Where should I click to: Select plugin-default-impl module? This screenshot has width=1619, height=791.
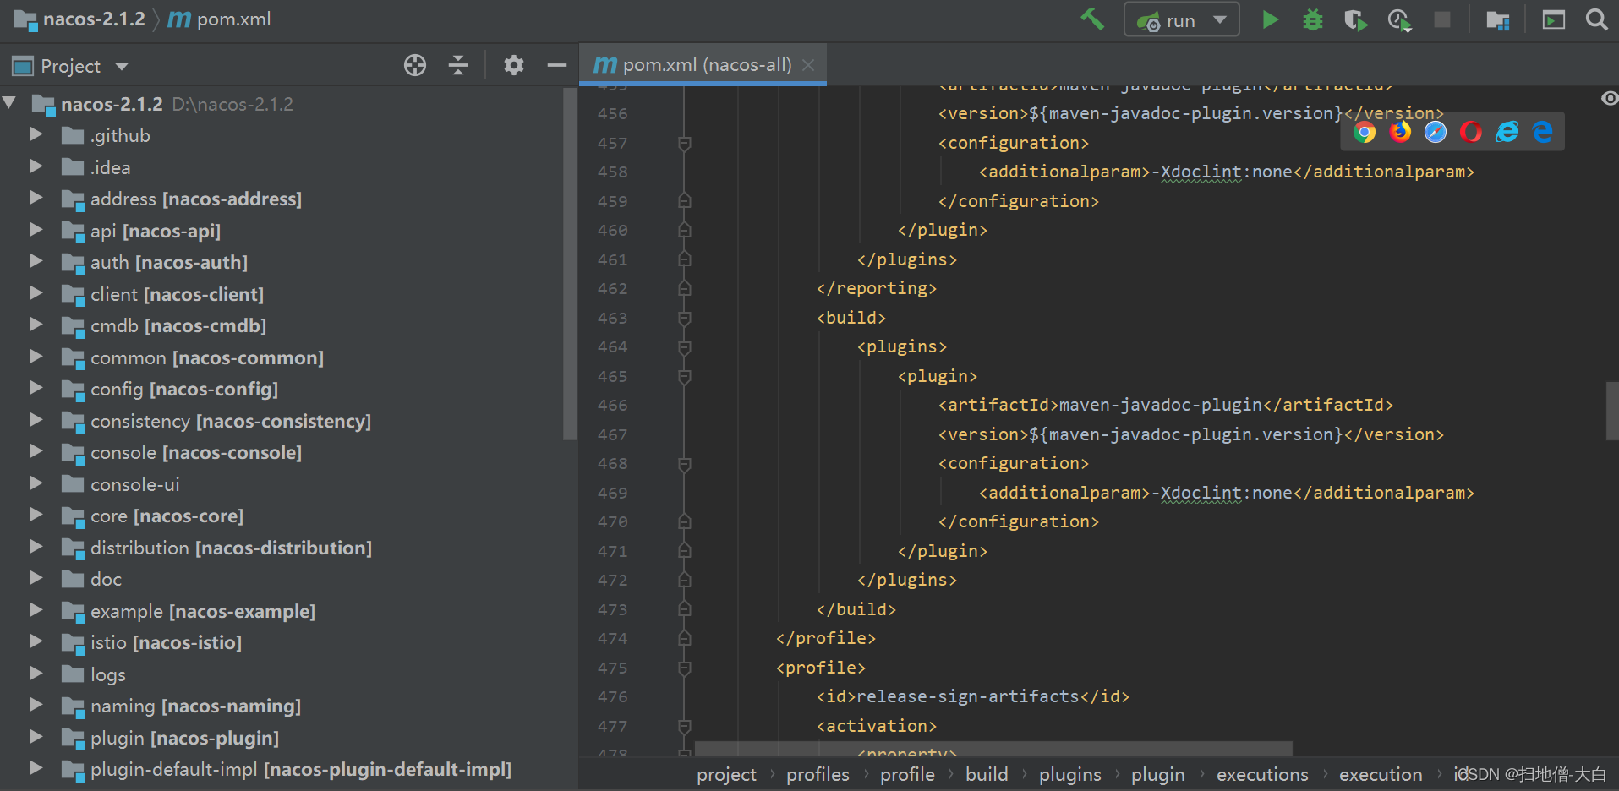301,769
